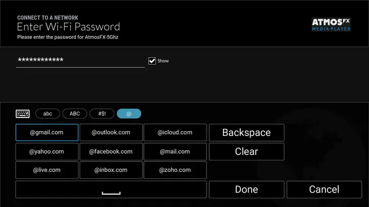Uncheck the Show password checkbox
Viewport: 369px width, 207px height.
152,61
